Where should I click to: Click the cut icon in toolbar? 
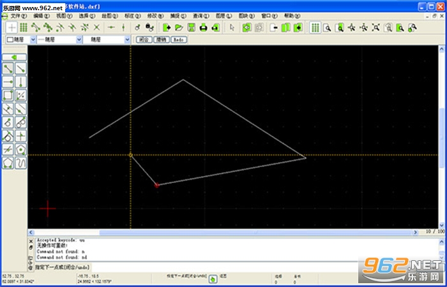[274, 27]
